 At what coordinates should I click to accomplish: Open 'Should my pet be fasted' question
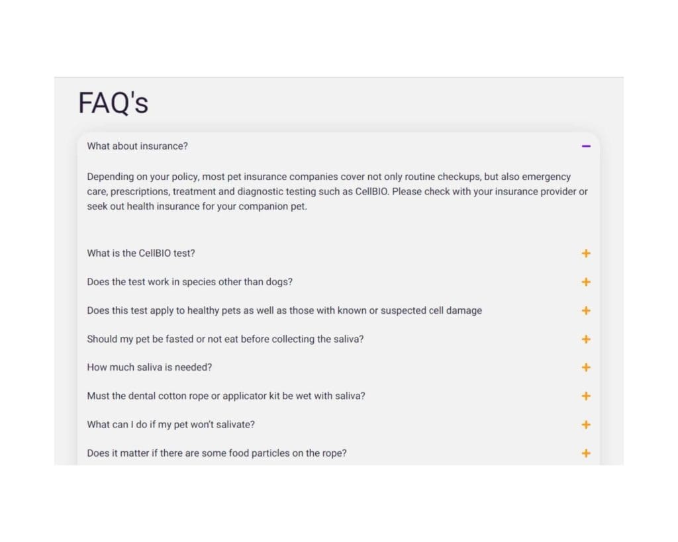(338, 339)
